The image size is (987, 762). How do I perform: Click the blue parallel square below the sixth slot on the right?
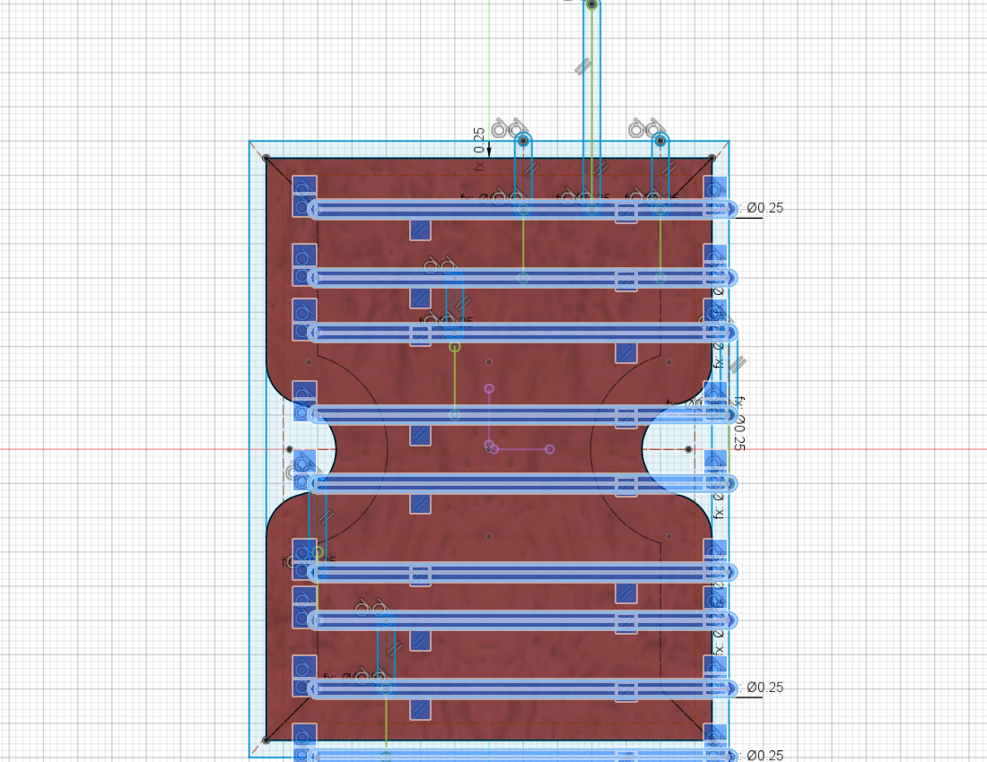click(625, 593)
